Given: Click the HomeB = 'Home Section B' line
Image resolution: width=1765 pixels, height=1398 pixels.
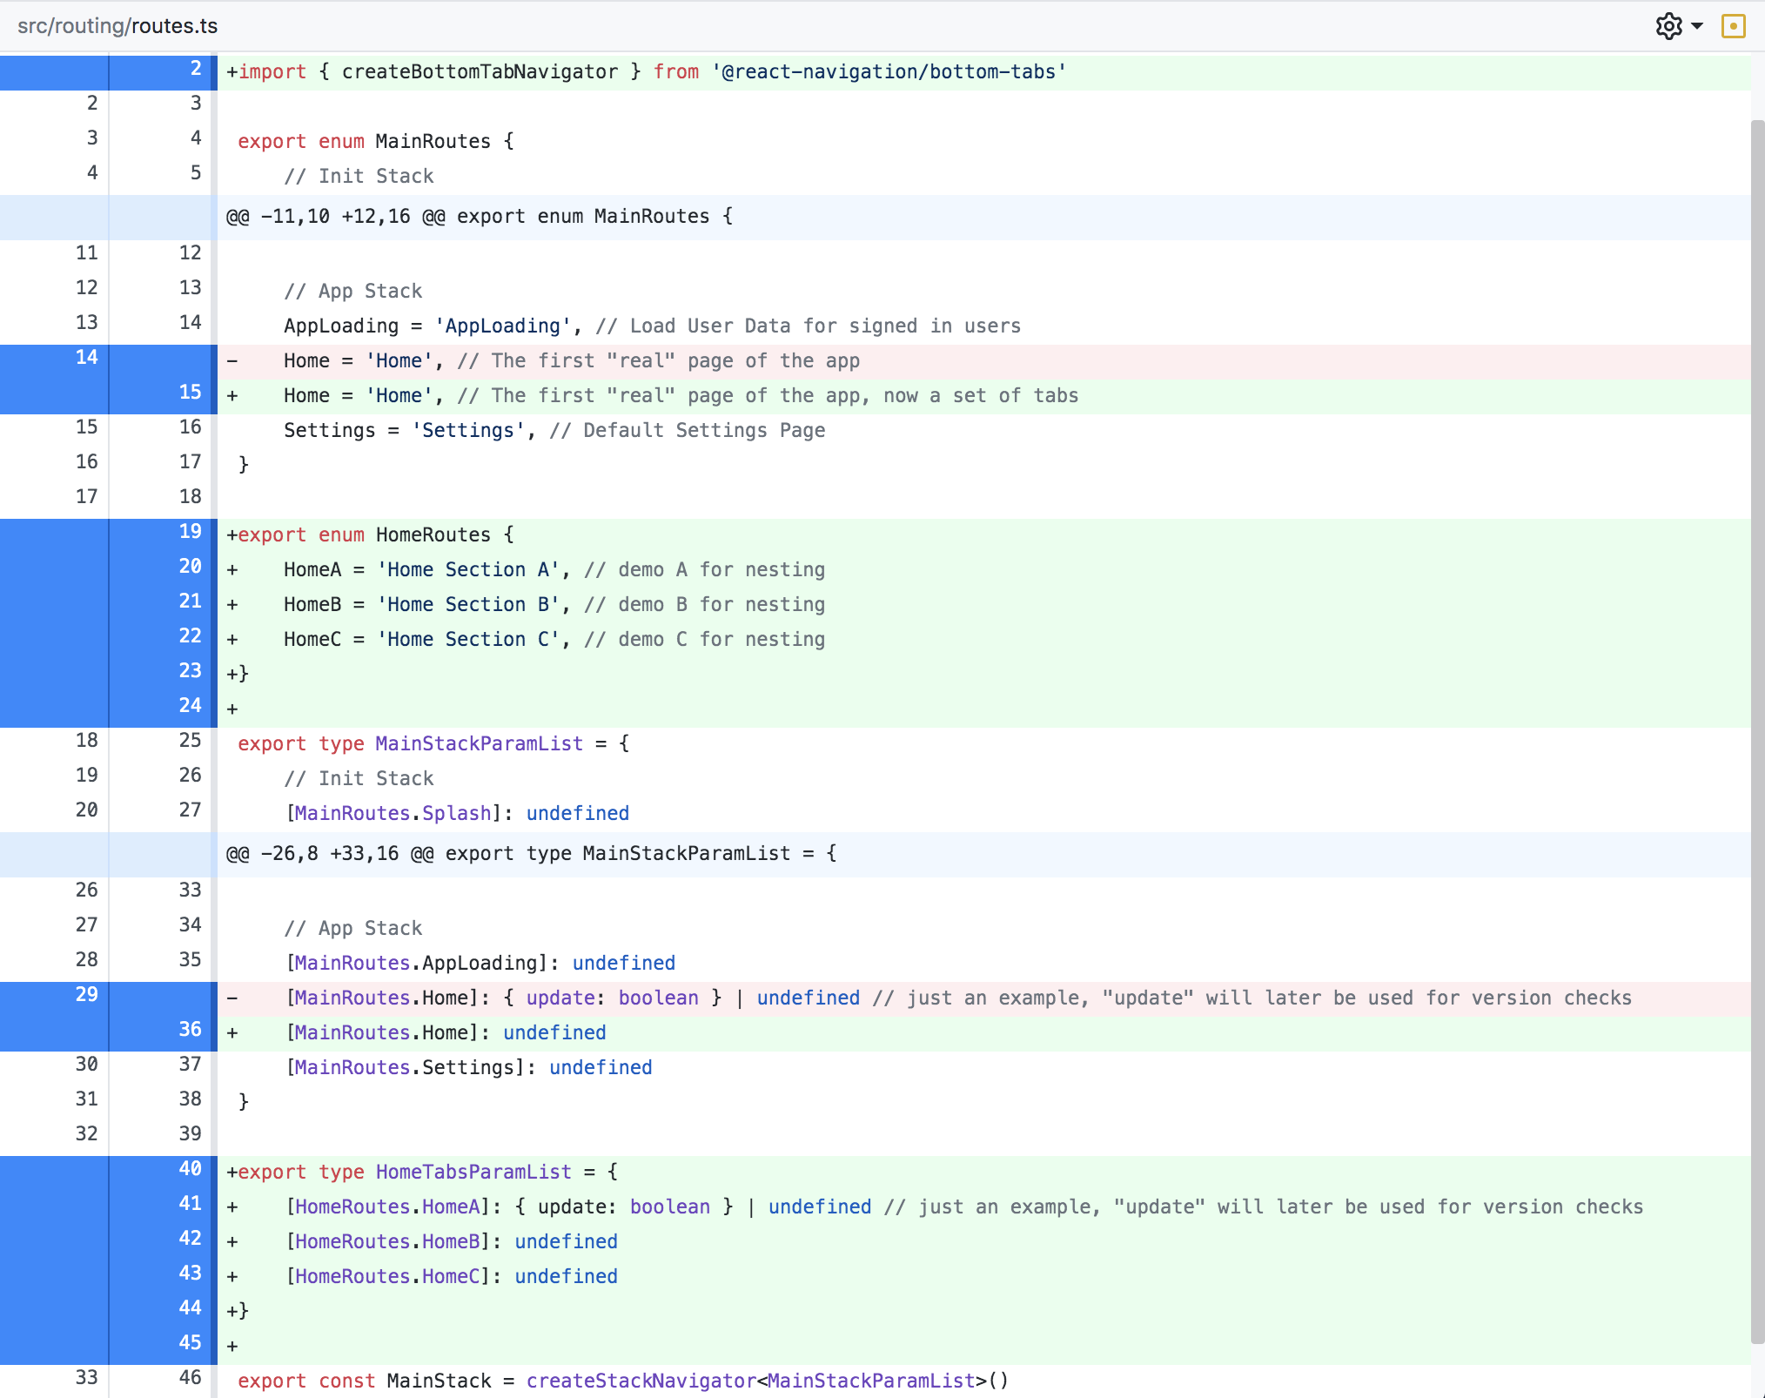Looking at the screenshot, I should (x=983, y=605).
